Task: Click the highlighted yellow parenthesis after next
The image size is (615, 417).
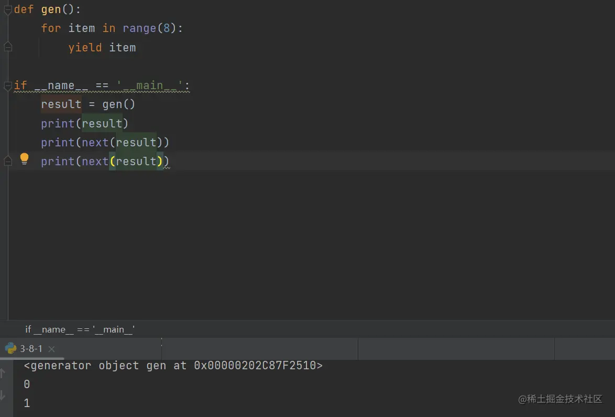Action: (x=113, y=162)
